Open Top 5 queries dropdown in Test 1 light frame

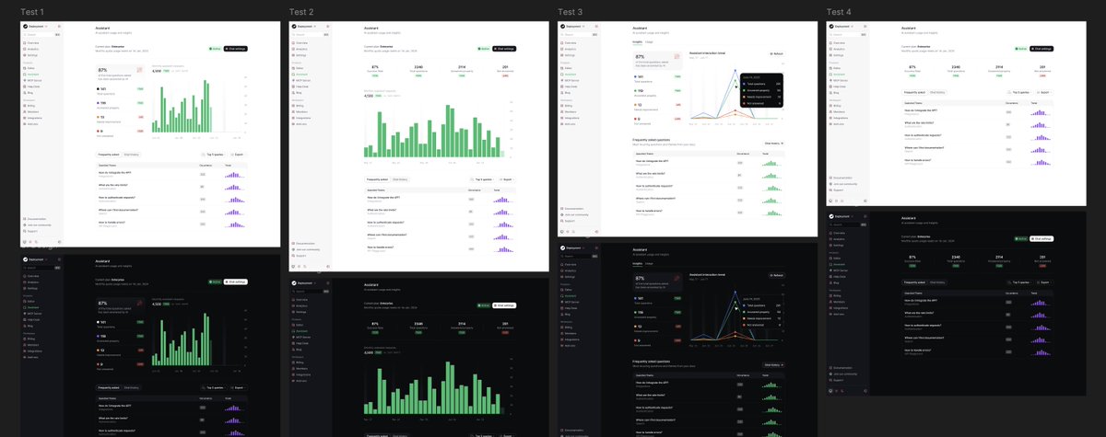click(x=214, y=155)
